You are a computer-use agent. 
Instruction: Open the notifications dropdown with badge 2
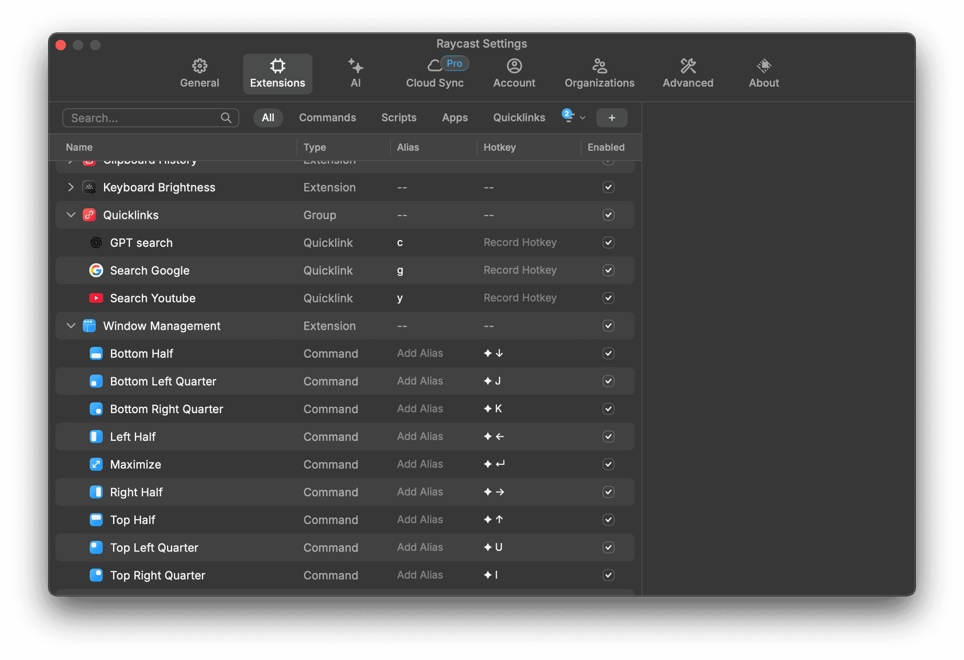[x=573, y=116]
